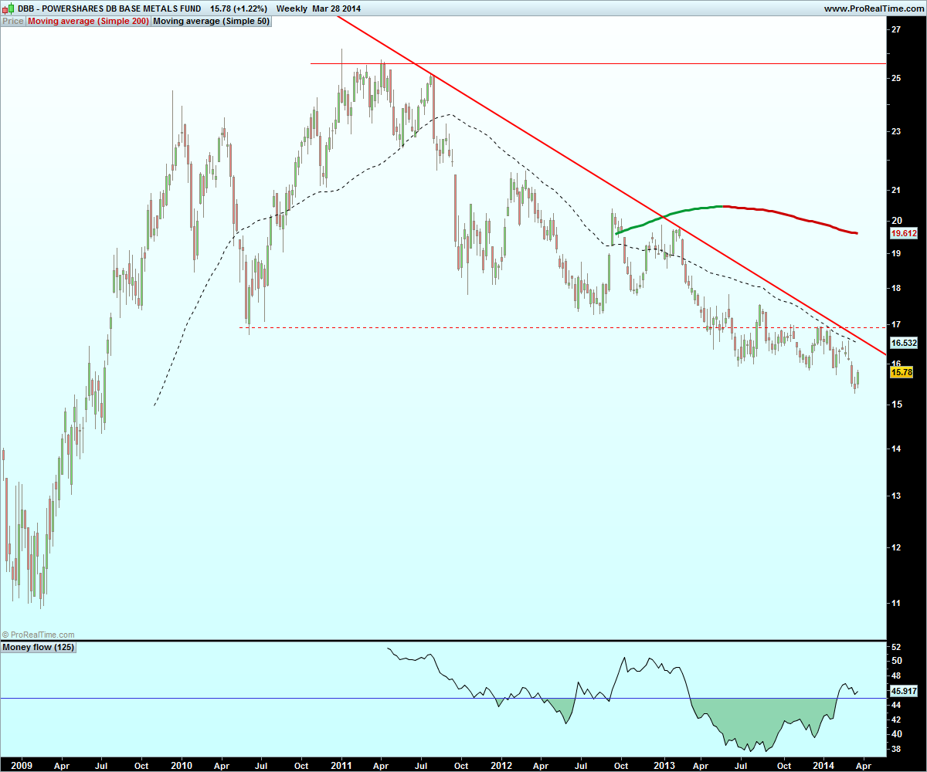Click the Weekly timeframe text
Viewport: 927px width, 772px height.
coord(293,8)
